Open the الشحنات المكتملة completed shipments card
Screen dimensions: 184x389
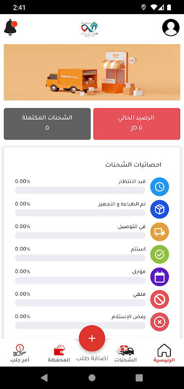(x=47, y=124)
